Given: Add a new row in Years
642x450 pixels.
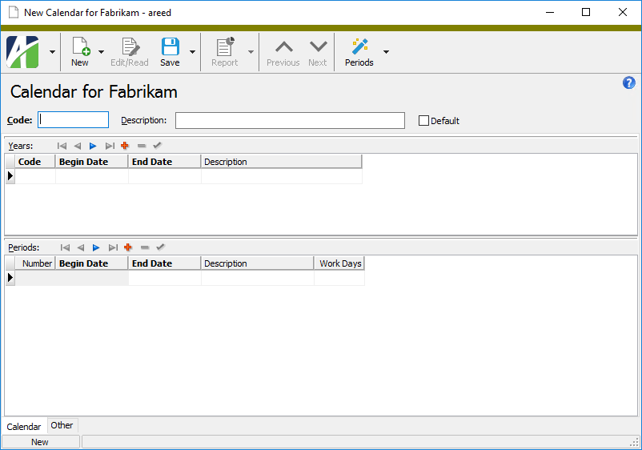Looking at the screenshot, I should [x=125, y=146].
